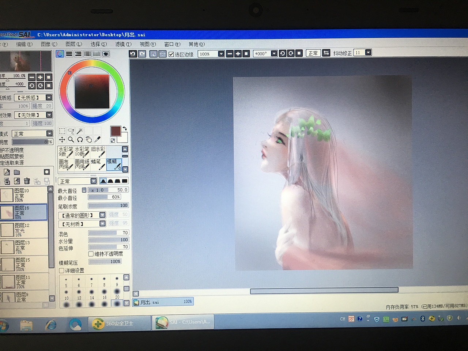
Task: Select the move tool
Action: pyautogui.click(x=62, y=140)
